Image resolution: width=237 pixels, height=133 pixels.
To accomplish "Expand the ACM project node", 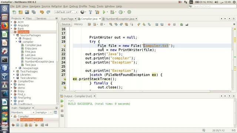I will [11, 22].
